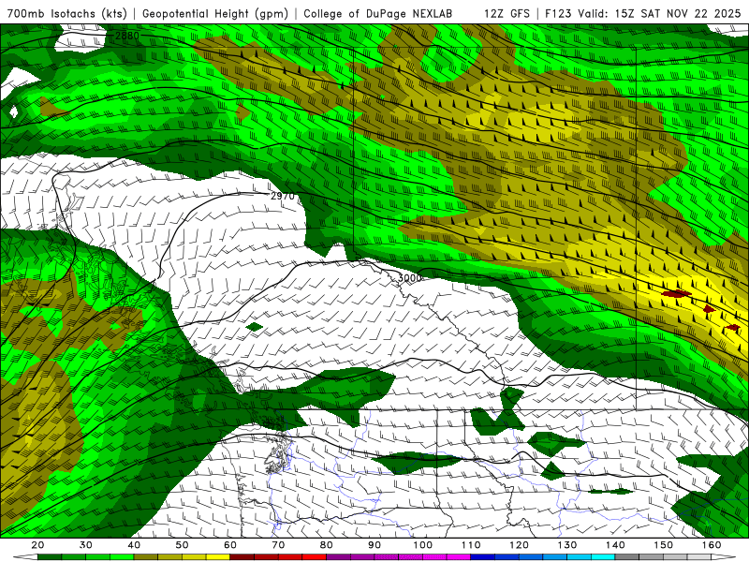Image resolution: width=749 pixels, height=562 pixels.
Task: Select the bright red swatch just before 80
Action: click(x=315, y=557)
